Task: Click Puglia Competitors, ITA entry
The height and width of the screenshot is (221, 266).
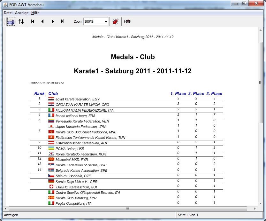Action: pos(73,203)
